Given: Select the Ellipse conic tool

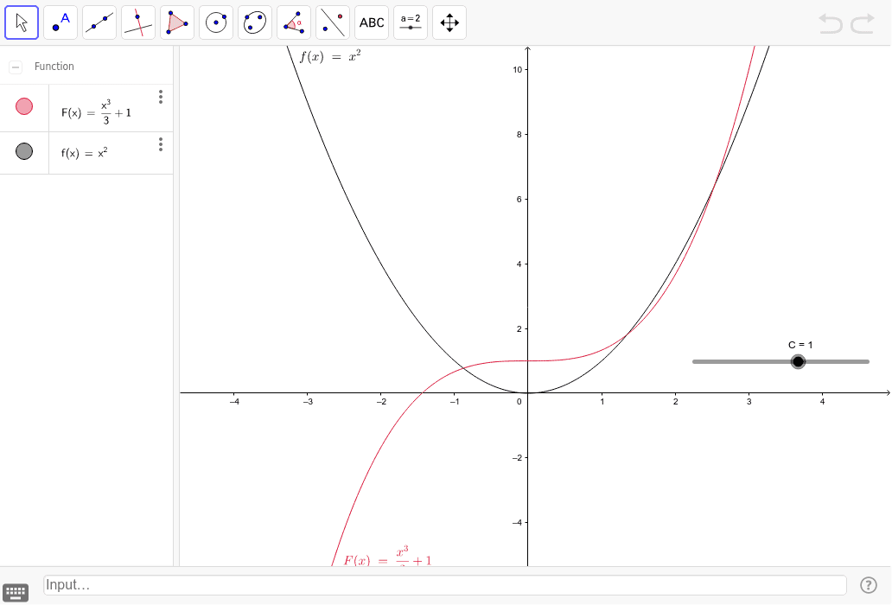Looking at the screenshot, I should pos(255,22).
